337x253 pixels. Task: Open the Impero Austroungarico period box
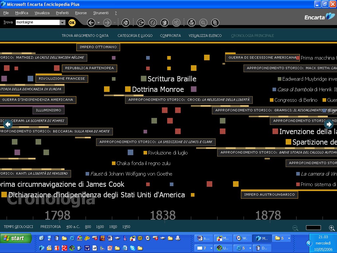[269, 195]
